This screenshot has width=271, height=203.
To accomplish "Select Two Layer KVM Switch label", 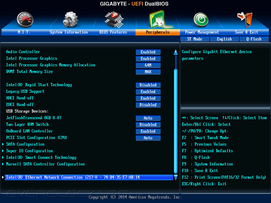I will tap(28, 124).
